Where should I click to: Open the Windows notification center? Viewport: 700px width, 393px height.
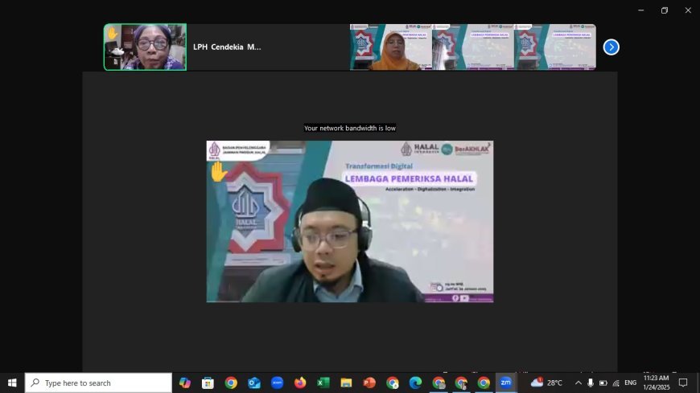(x=683, y=383)
